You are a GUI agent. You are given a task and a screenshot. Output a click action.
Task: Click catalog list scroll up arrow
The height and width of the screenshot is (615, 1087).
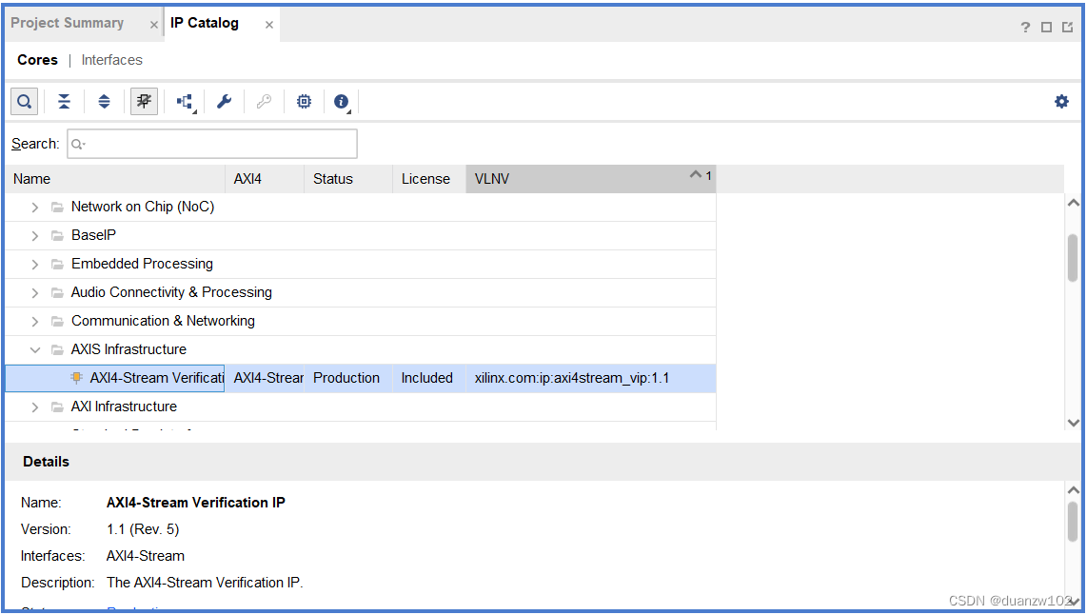pyautogui.click(x=1073, y=203)
